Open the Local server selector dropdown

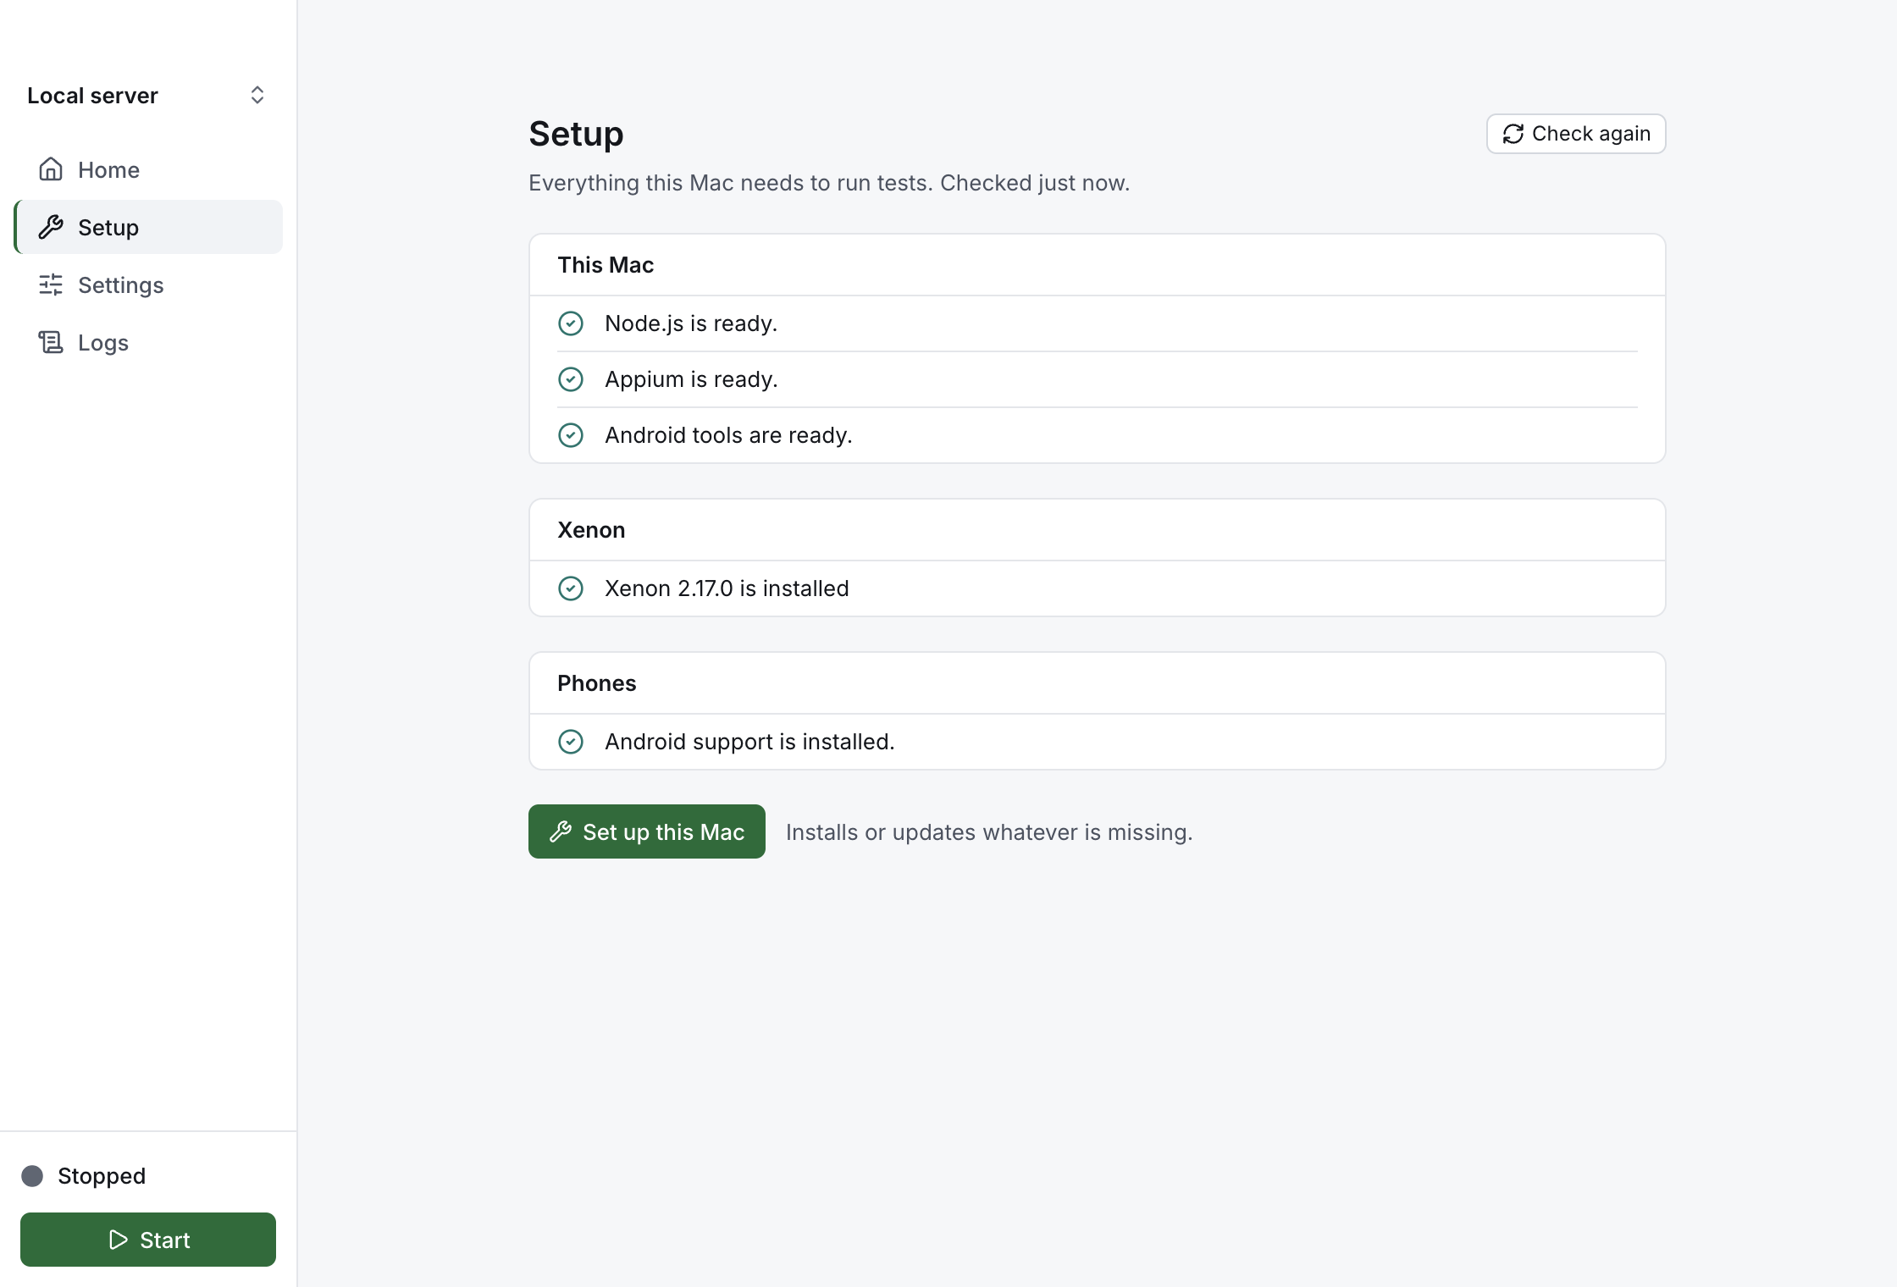click(x=148, y=95)
